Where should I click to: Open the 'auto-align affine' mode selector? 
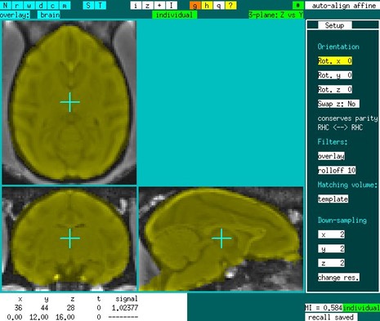click(342, 6)
